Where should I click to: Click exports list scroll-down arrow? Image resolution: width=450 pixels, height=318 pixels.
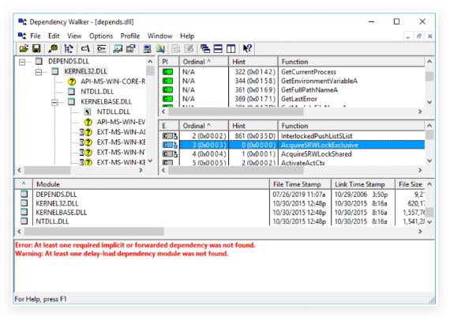coord(429,161)
